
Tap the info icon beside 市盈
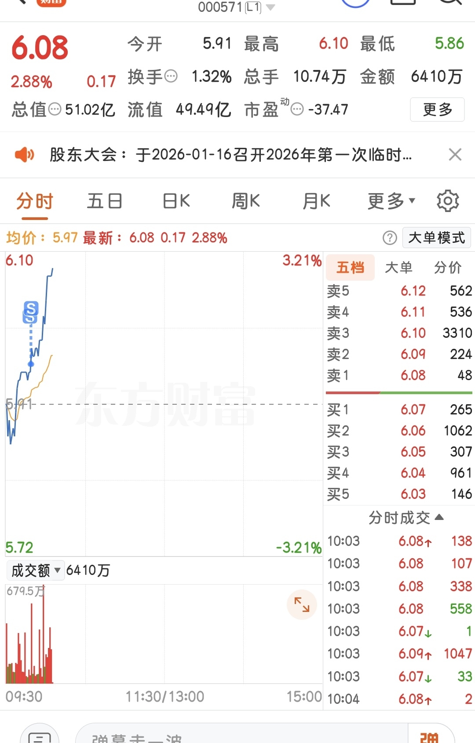click(x=297, y=109)
